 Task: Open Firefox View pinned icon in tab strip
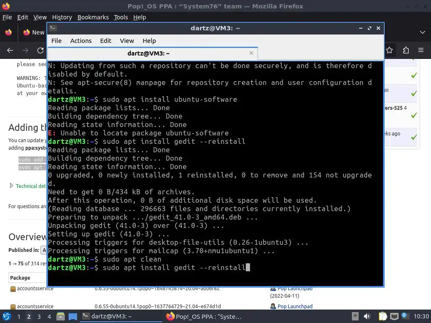8,32
